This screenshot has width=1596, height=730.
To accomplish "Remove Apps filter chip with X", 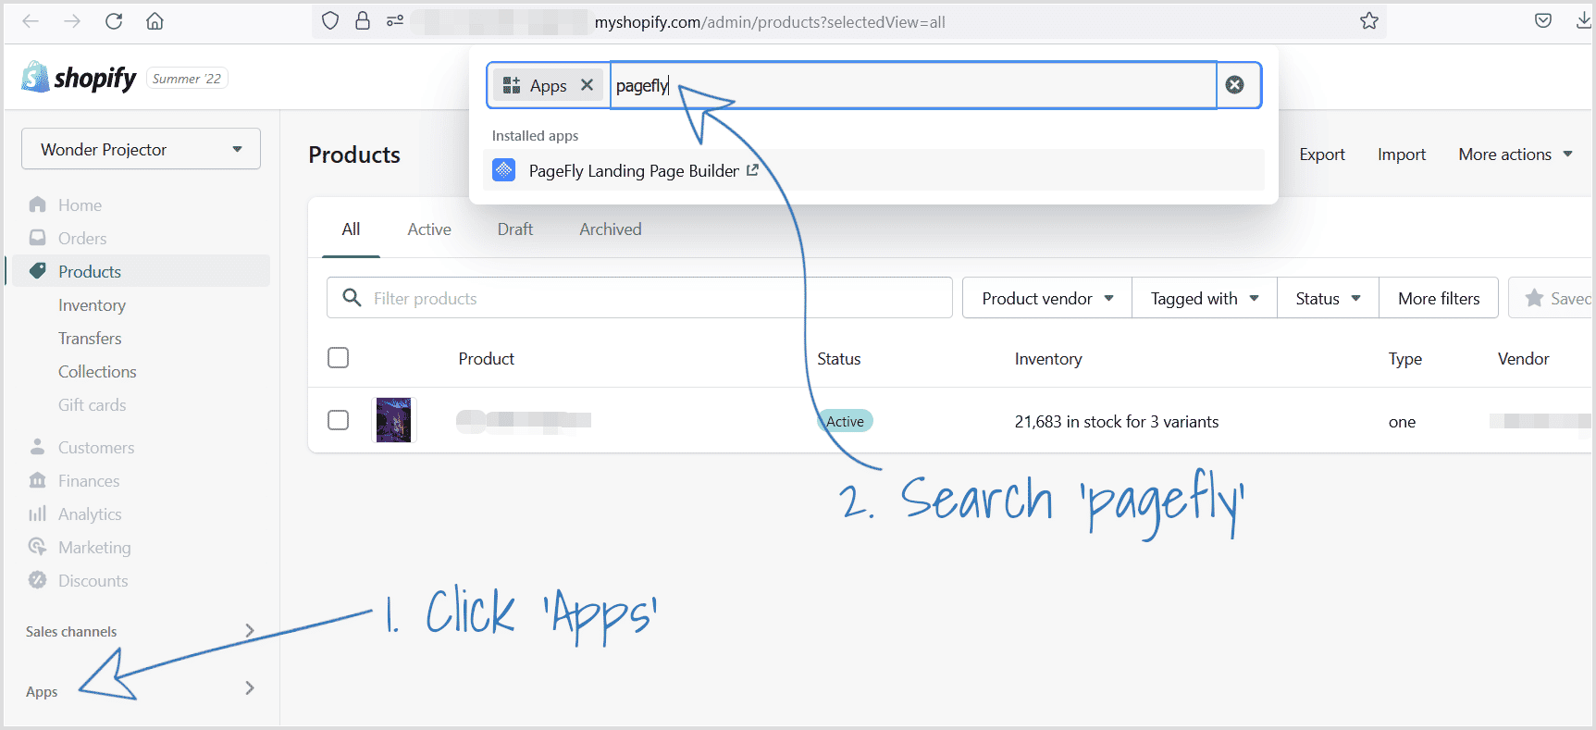I will pos(587,85).
